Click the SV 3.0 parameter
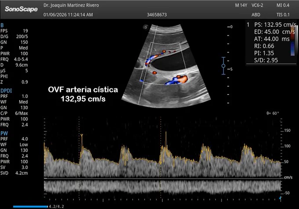This screenshot has height=209, width=299. pyautogui.click(x=14, y=167)
